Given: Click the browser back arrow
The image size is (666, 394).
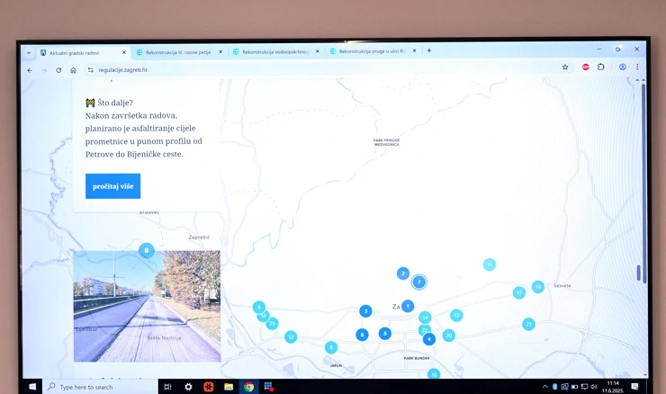Looking at the screenshot, I should [x=30, y=70].
